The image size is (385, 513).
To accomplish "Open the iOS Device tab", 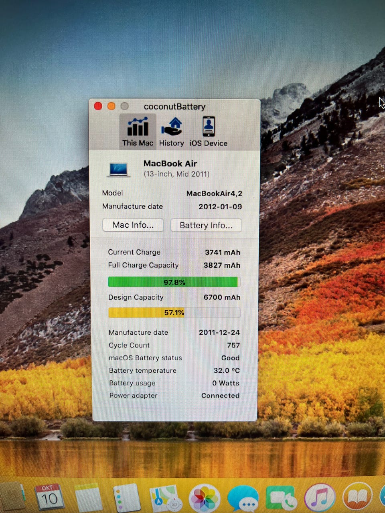I will coord(209,131).
